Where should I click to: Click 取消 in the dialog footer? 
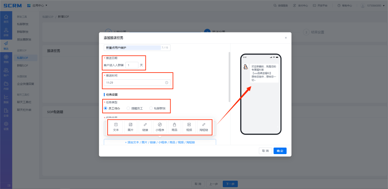(265, 151)
